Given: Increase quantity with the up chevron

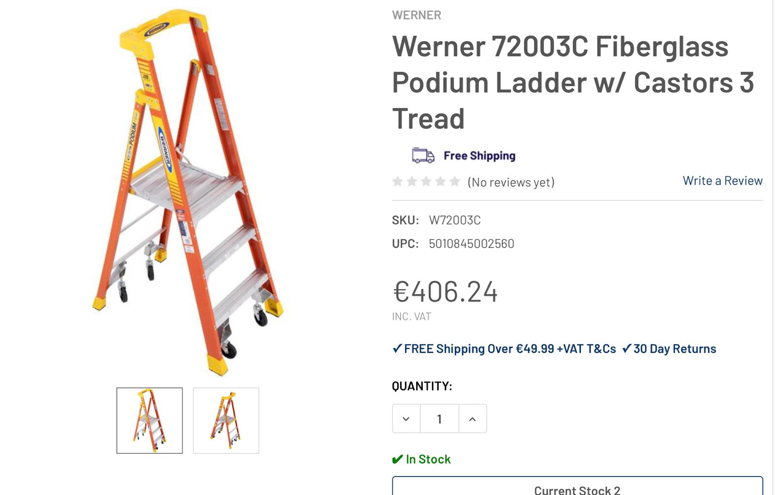Looking at the screenshot, I should click(472, 419).
